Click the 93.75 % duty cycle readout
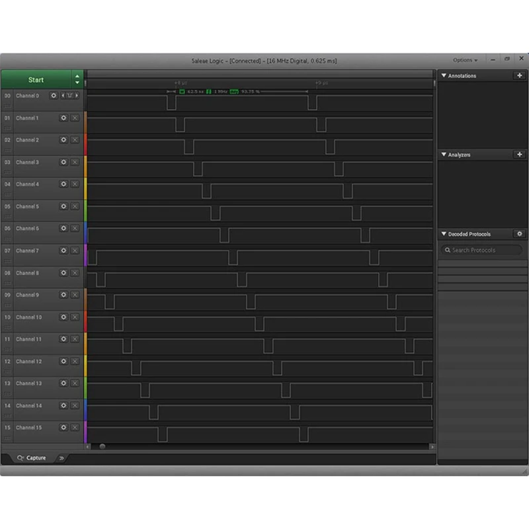The image size is (529, 529). point(250,91)
